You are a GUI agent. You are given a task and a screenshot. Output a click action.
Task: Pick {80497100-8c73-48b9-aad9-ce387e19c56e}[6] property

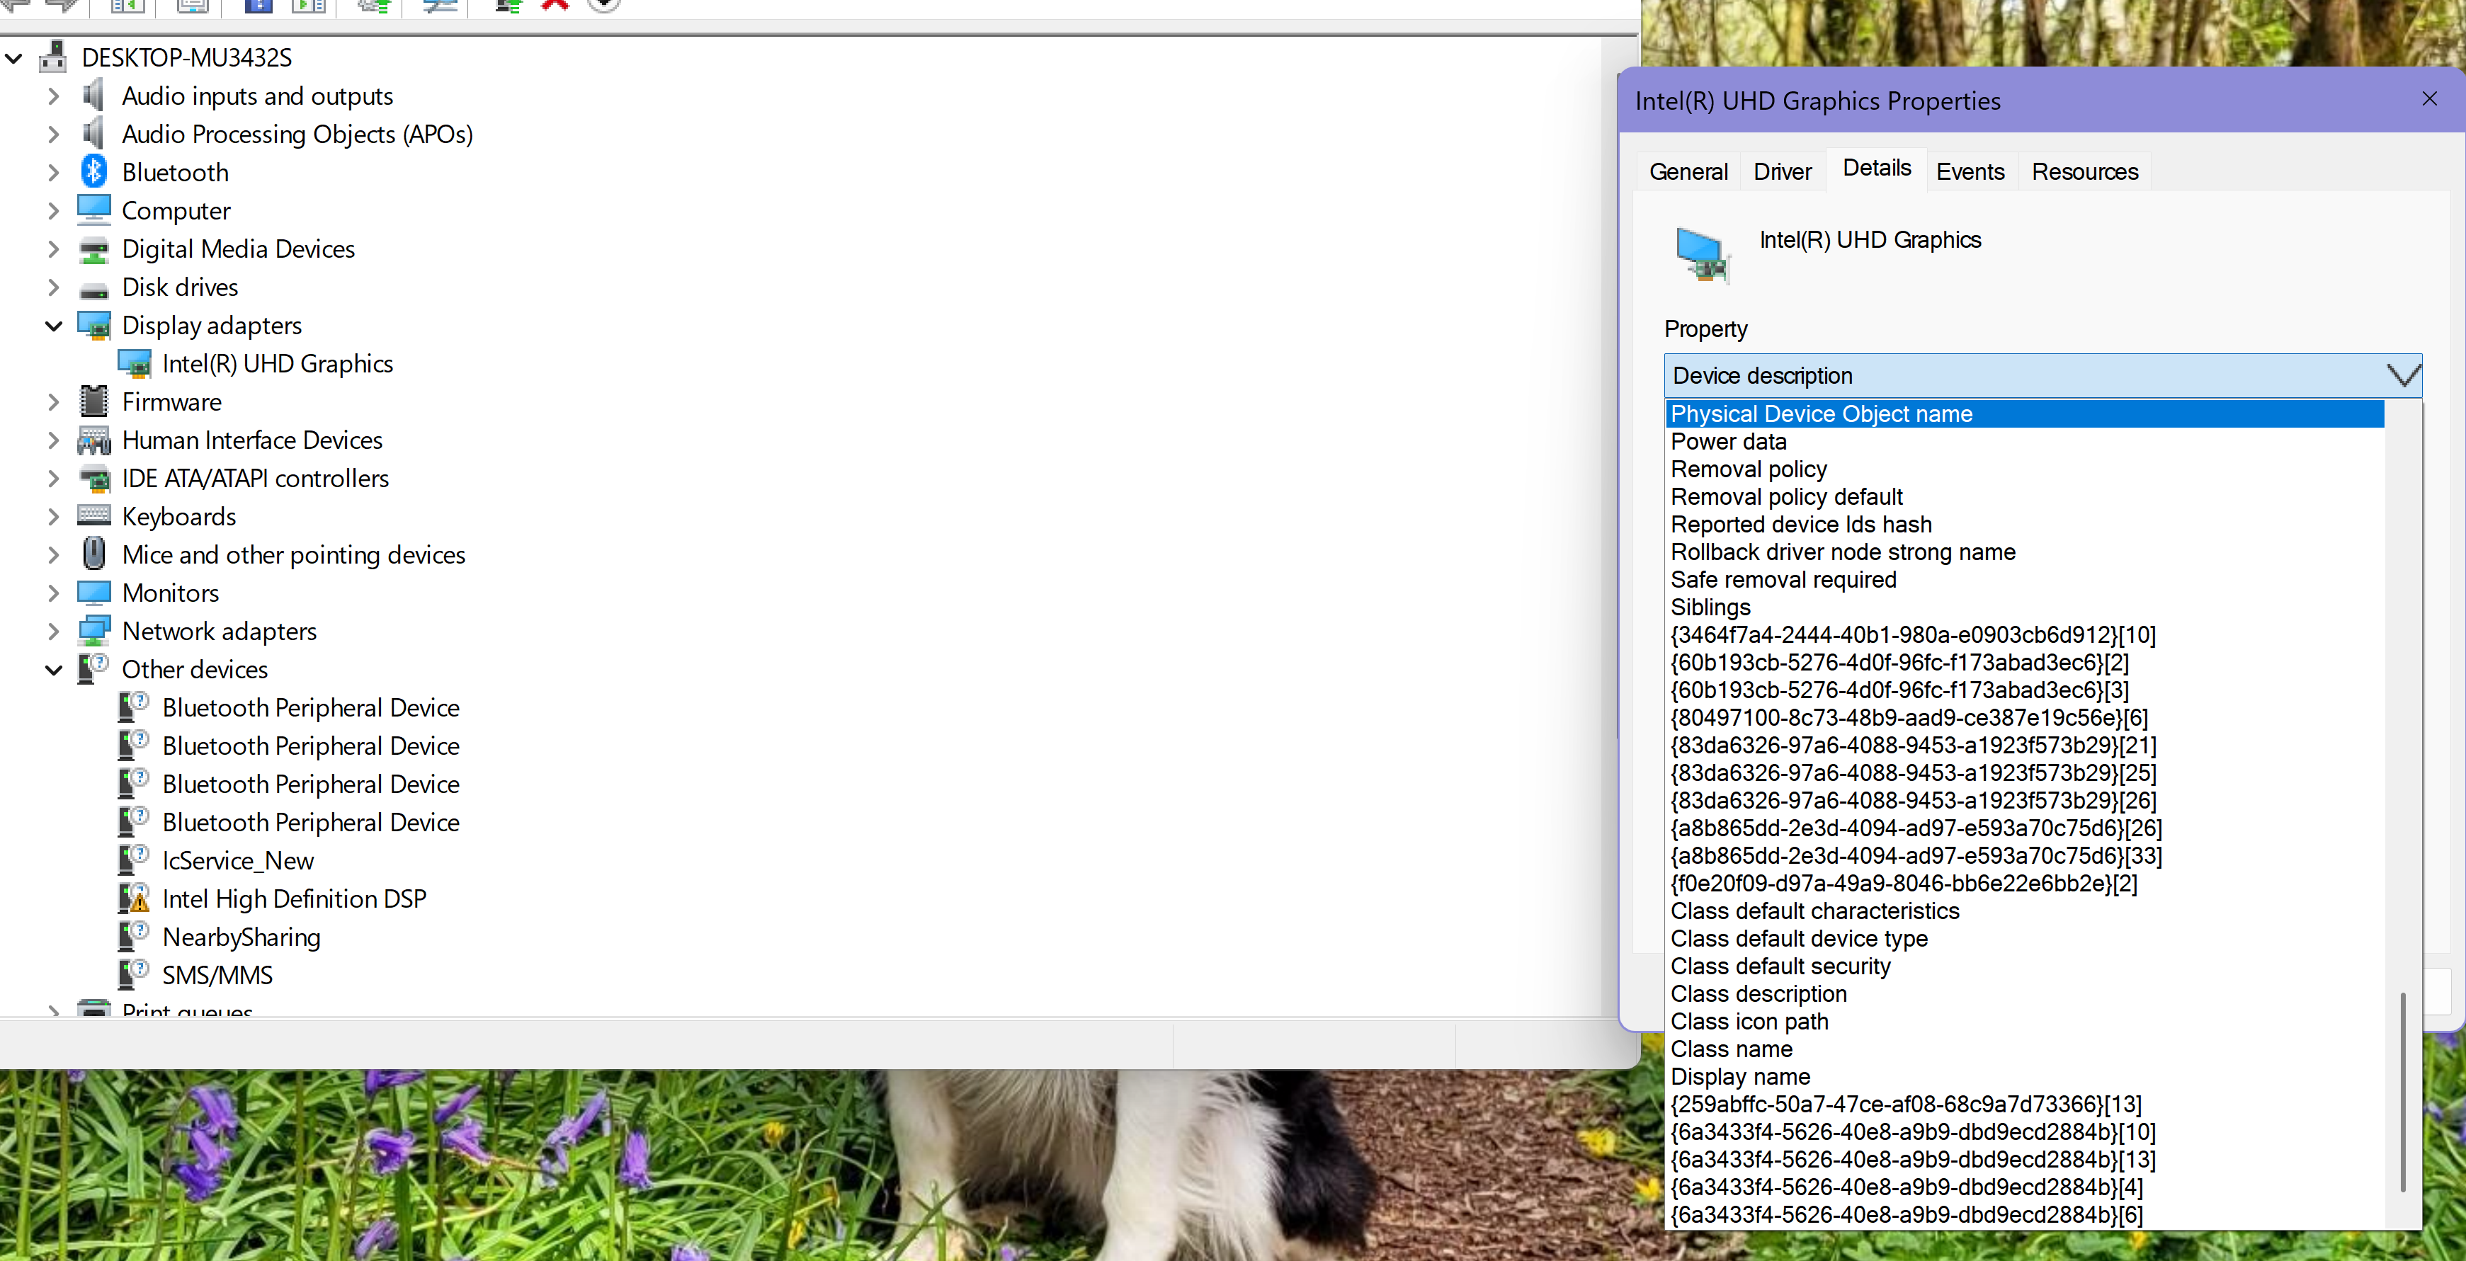point(2025,717)
